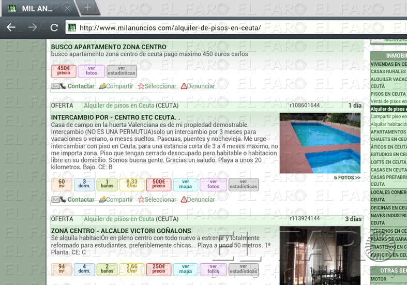The height and width of the screenshot is (285, 407).
Task: View statistics for Busco Apartamento ad
Action: click(x=122, y=71)
